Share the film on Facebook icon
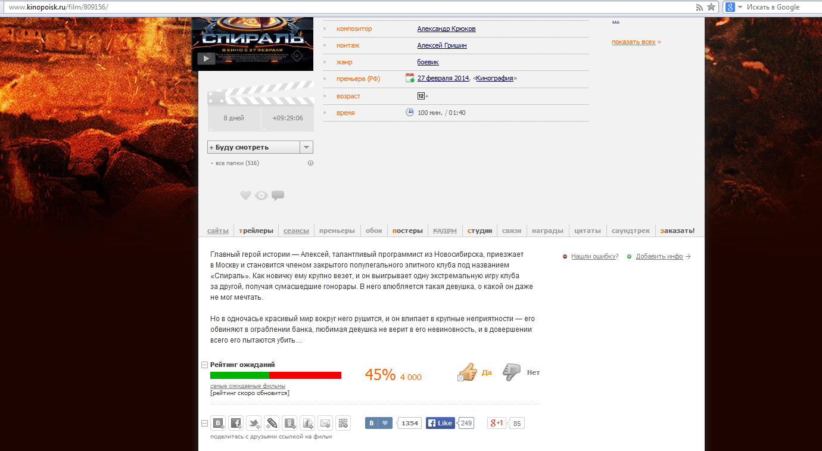Image resolution: width=822 pixels, height=451 pixels. point(236,423)
